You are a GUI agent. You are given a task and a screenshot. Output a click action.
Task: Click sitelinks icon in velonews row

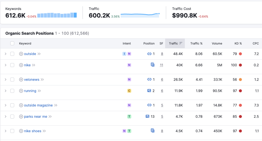[x=149, y=80]
